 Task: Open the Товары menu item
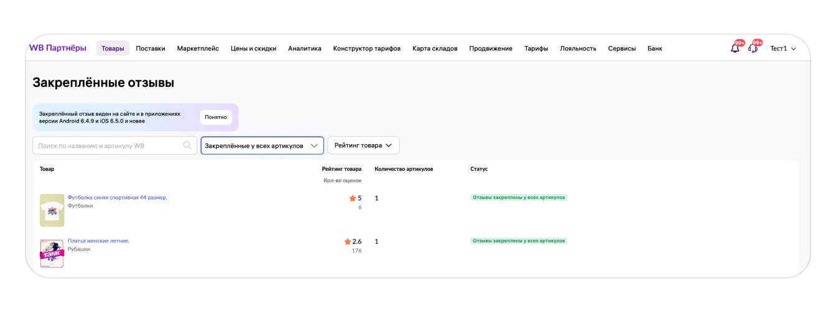(113, 48)
